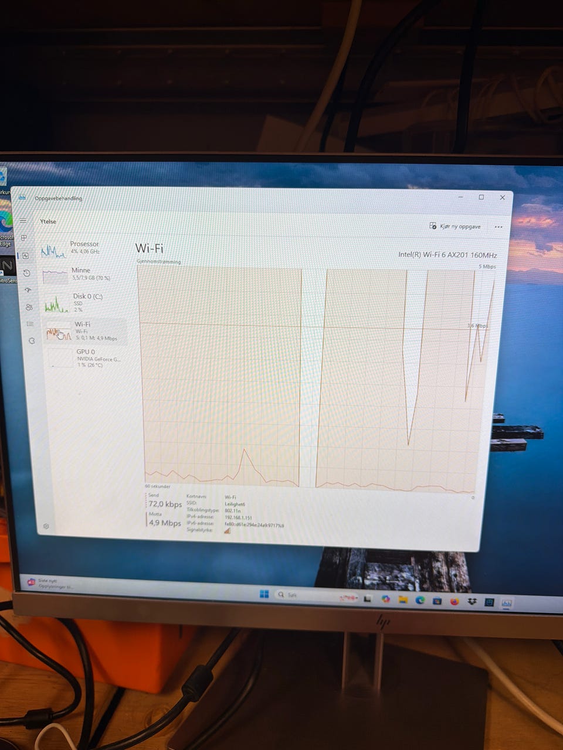Click the Ytelse page heading
This screenshot has height=750, width=563.
tap(48, 221)
